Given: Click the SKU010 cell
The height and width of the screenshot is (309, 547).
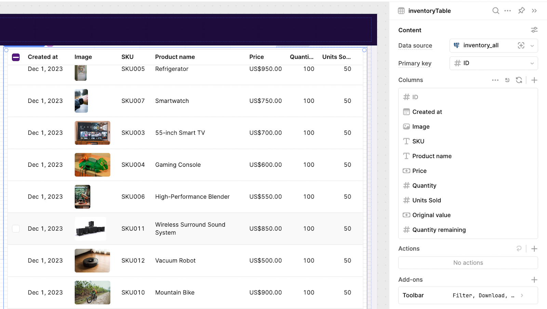Looking at the screenshot, I should 133,293.
